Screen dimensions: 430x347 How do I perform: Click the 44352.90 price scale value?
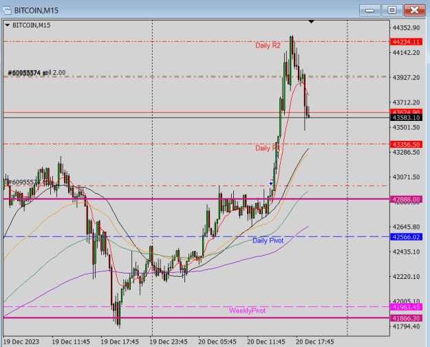(406, 28)
